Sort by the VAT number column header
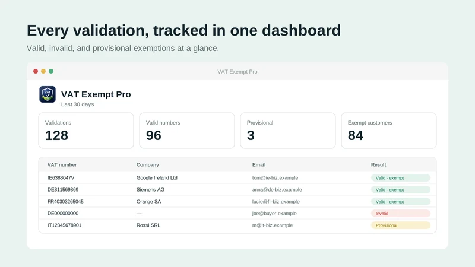This screenshot has width=475, height=267. pyautogui.click(x=62, y=165)
